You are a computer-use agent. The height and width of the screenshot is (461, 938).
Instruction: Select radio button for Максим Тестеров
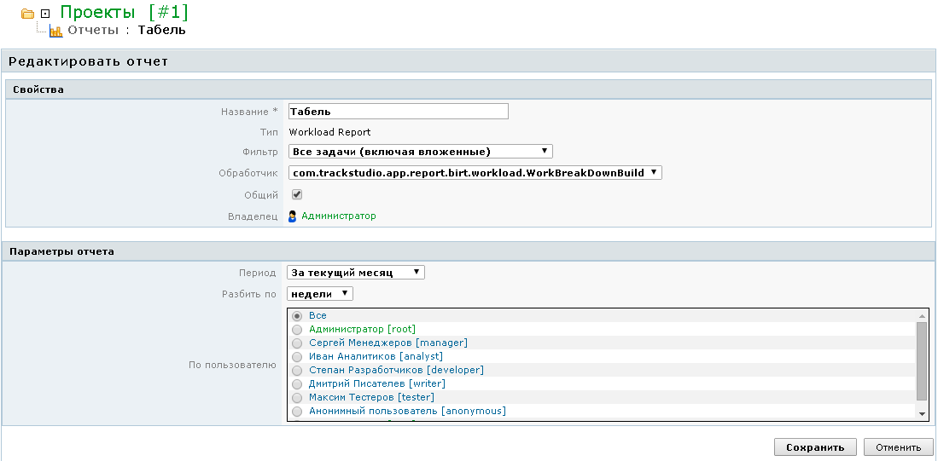[297, 397]
